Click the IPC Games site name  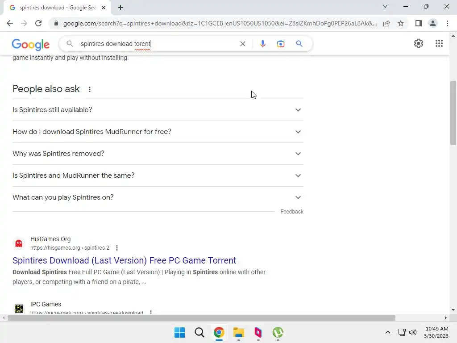pos(46,304)
